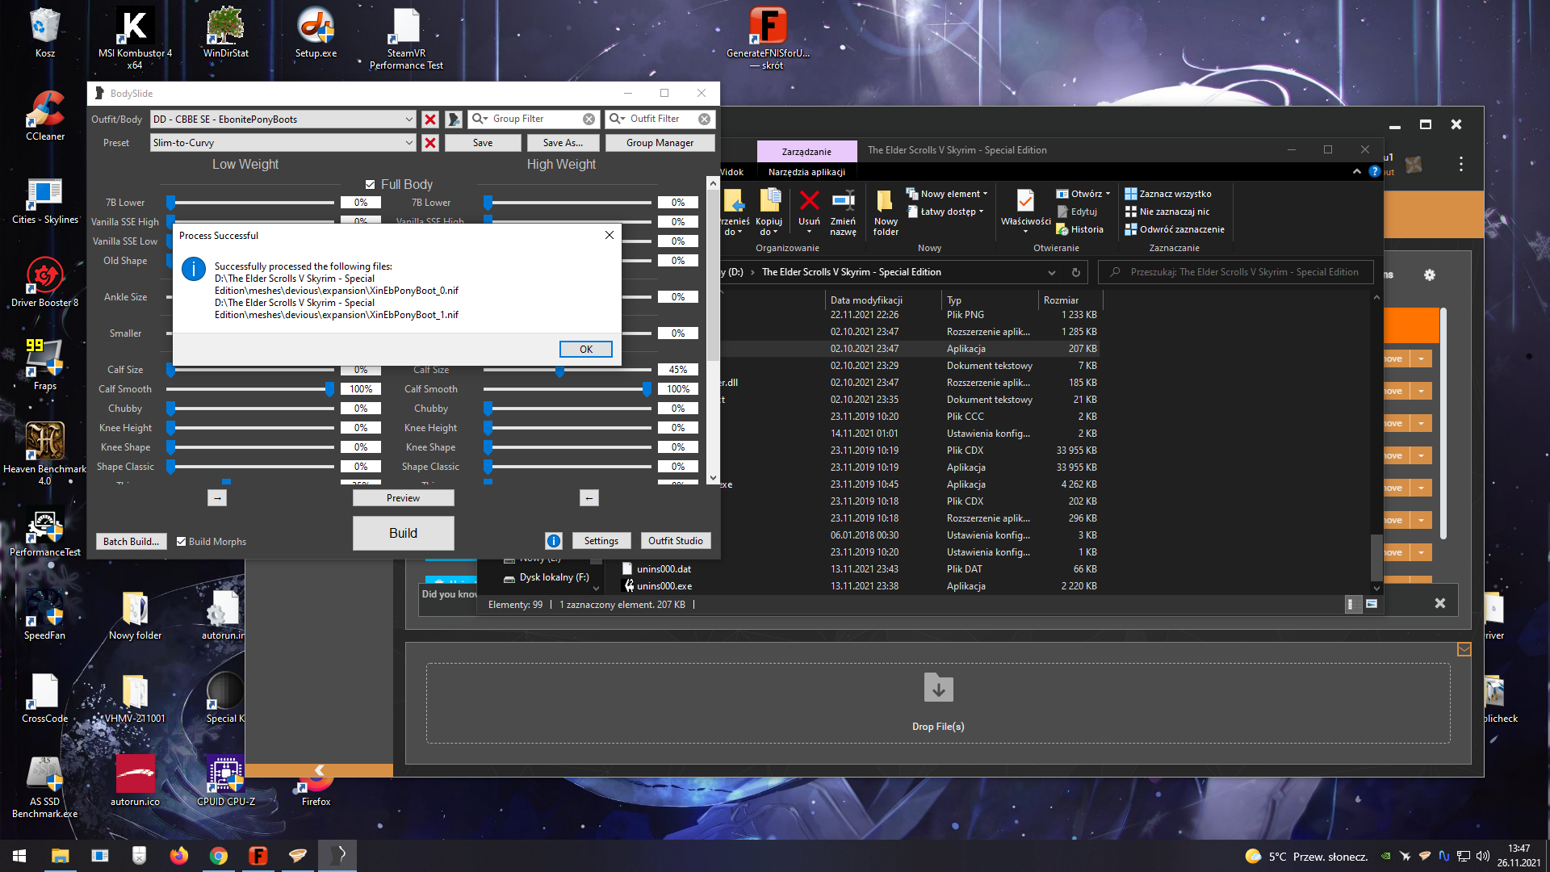Click Nie zaznaczaj nic
This screenshot has width=1550, height=872.
click(x=1167, y=212)
